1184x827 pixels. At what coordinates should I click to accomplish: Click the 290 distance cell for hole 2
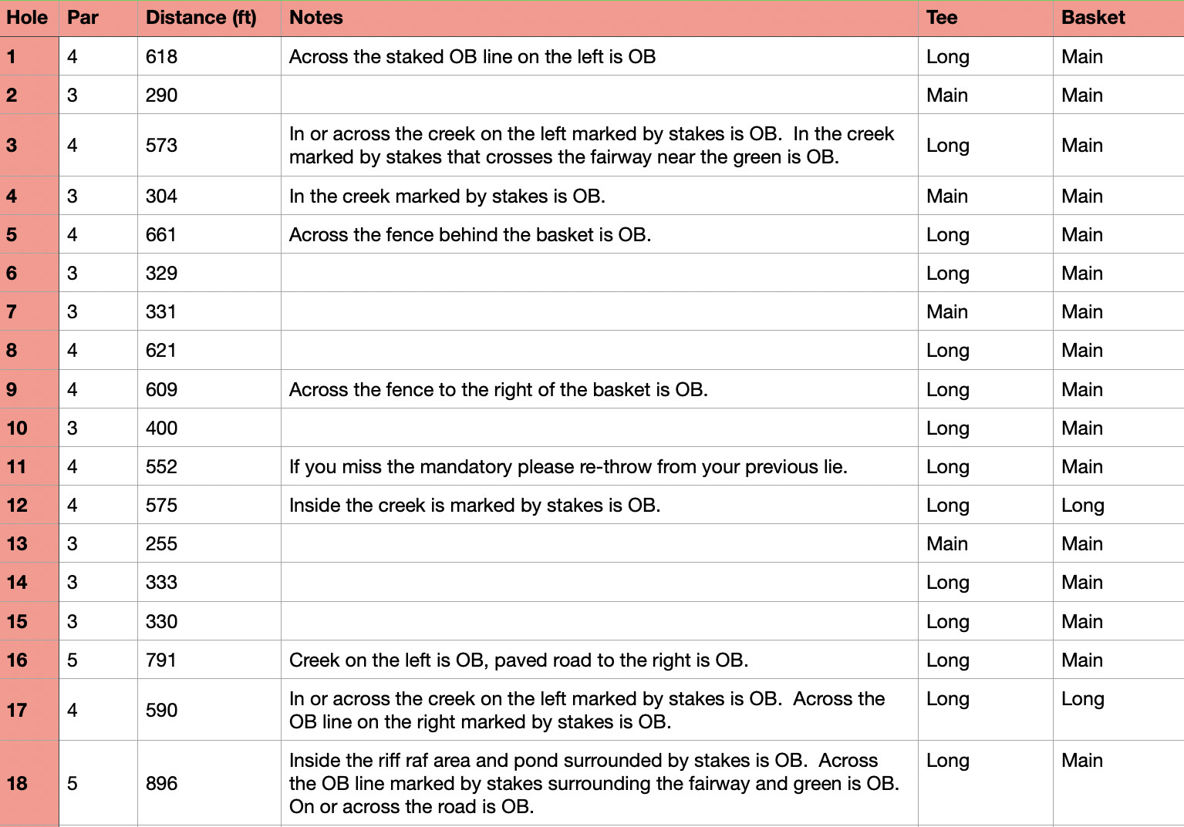162,95
